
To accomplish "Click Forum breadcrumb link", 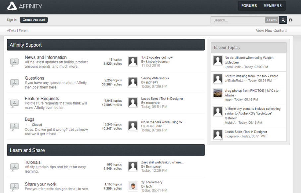I will [24, 30].
